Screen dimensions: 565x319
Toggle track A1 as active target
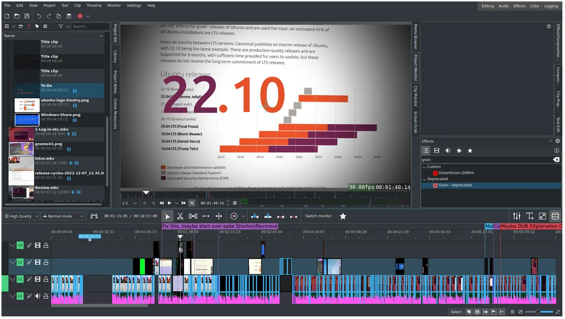20,296
